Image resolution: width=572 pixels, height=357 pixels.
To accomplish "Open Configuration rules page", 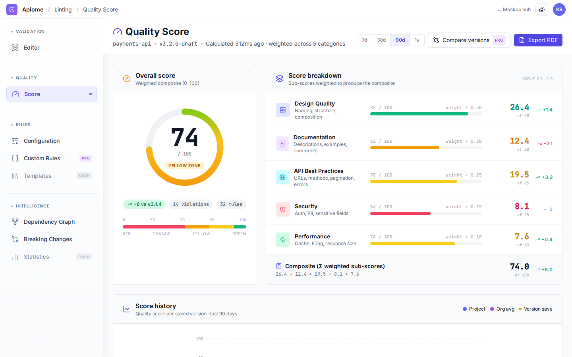I will click(x=52, y=141).
